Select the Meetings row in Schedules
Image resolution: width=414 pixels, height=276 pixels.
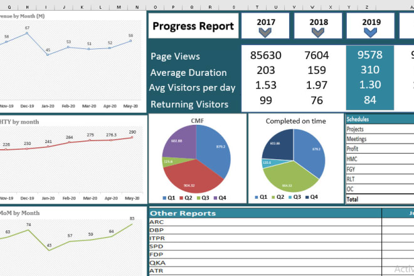point(380,139)
